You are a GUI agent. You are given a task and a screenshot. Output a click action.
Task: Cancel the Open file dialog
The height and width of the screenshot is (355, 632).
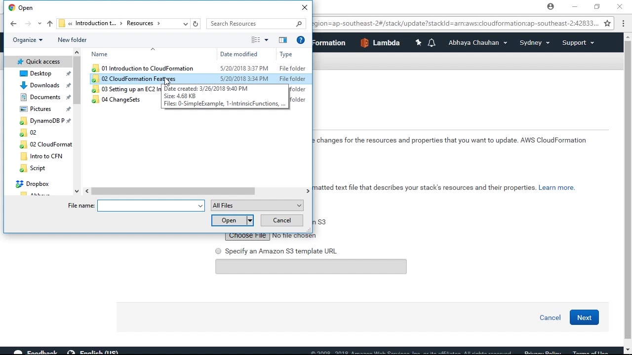pos(282,220)
